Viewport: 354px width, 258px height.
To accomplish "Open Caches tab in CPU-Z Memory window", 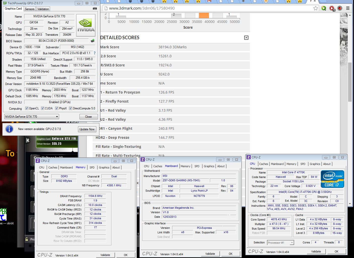I will coord(53,167).
